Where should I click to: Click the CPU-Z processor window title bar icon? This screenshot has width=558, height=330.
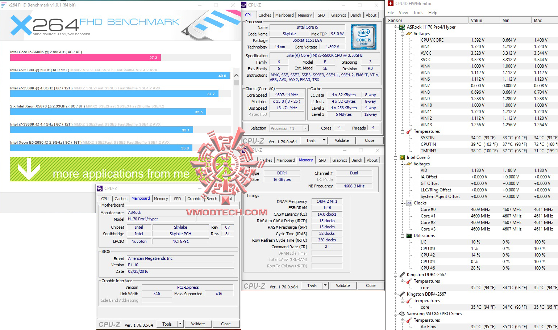pos(244,5)
